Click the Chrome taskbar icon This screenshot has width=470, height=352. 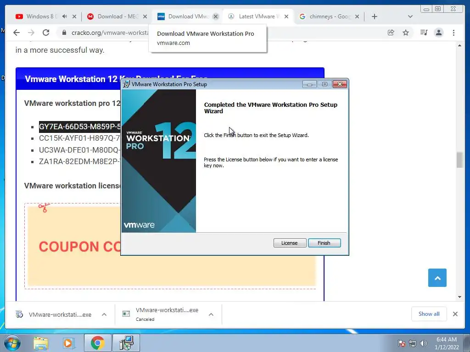pos(97,343)
